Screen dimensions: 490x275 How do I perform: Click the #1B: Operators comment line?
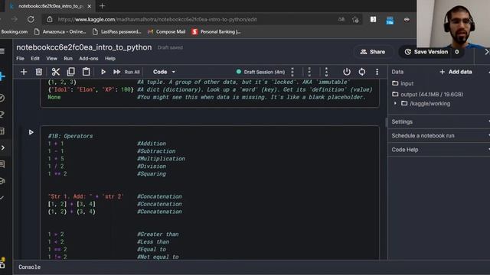tap(70, 136)
